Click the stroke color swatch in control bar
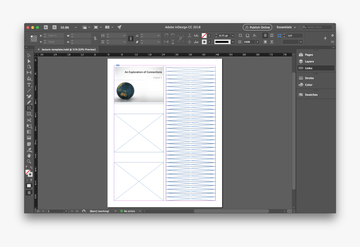This screenshot has height=247, width=360. [204, 42]
